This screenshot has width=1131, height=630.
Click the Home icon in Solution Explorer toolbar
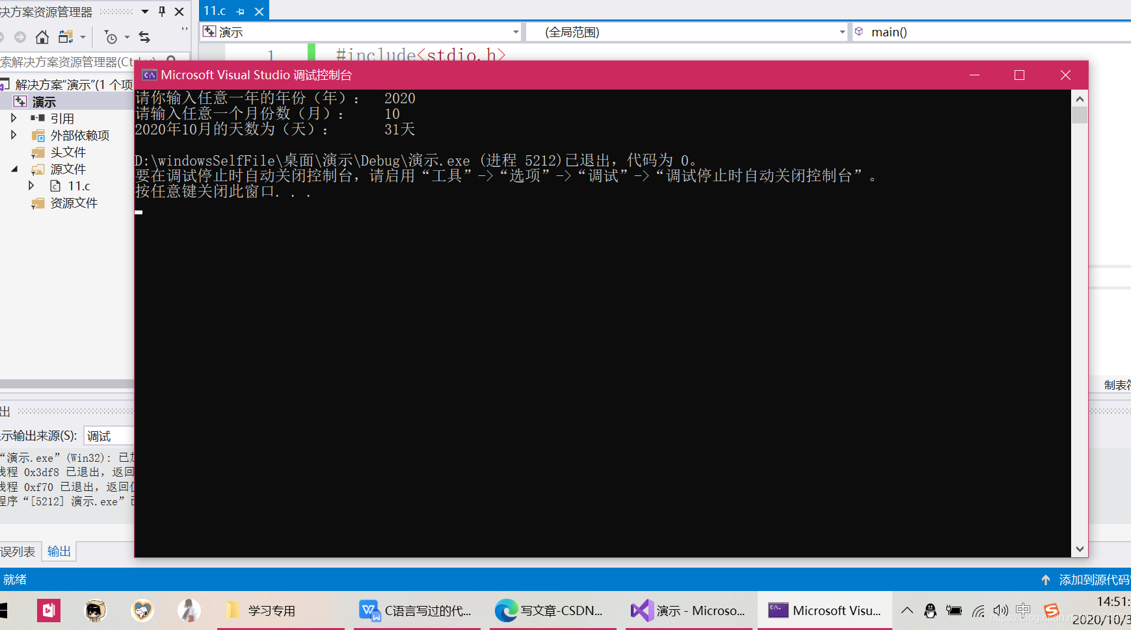coord(42,37)
